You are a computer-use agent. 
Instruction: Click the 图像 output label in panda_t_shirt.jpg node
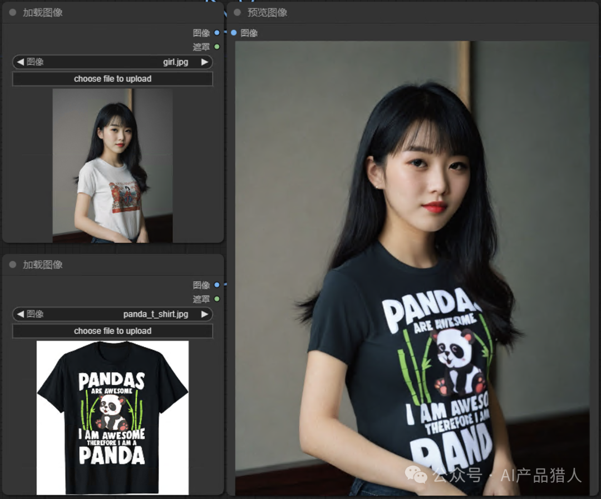pyautogui.click(x=201, y=285)
